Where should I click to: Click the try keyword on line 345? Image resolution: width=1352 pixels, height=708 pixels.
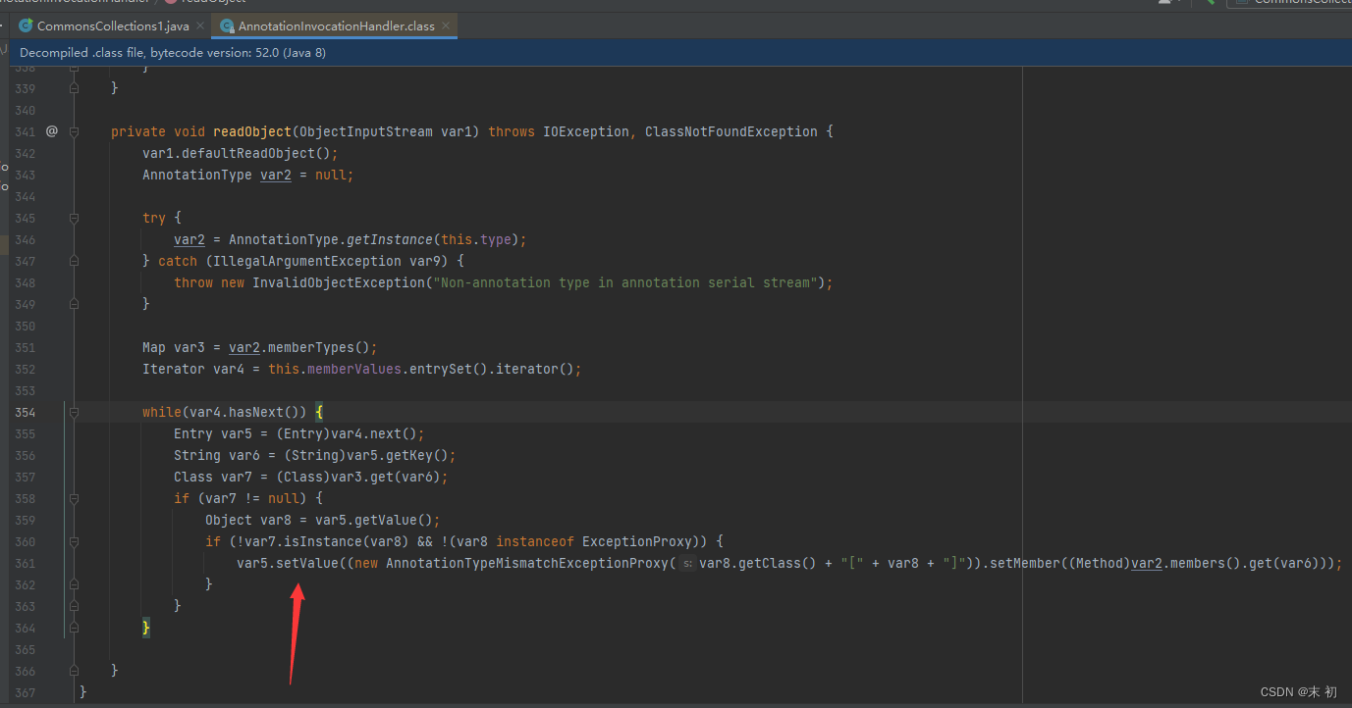click(x=154, y=218)
